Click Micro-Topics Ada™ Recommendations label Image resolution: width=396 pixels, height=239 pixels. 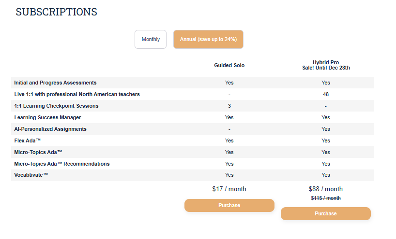[x=62, y=164]
